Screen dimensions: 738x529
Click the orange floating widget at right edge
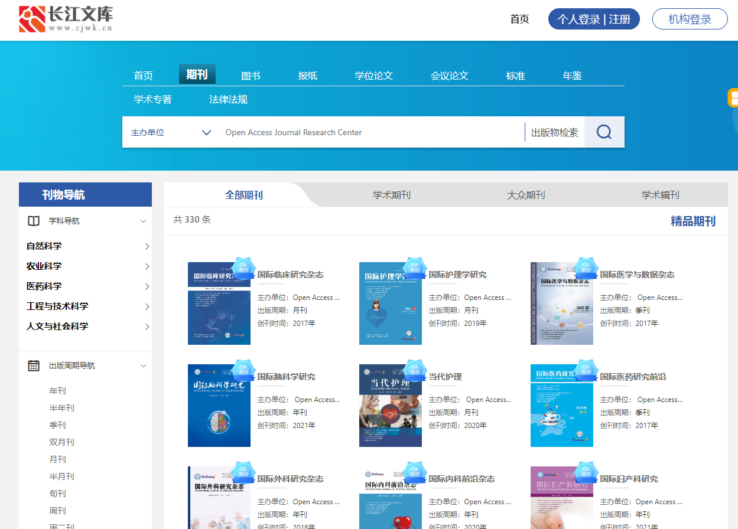(x=733, y=98)
